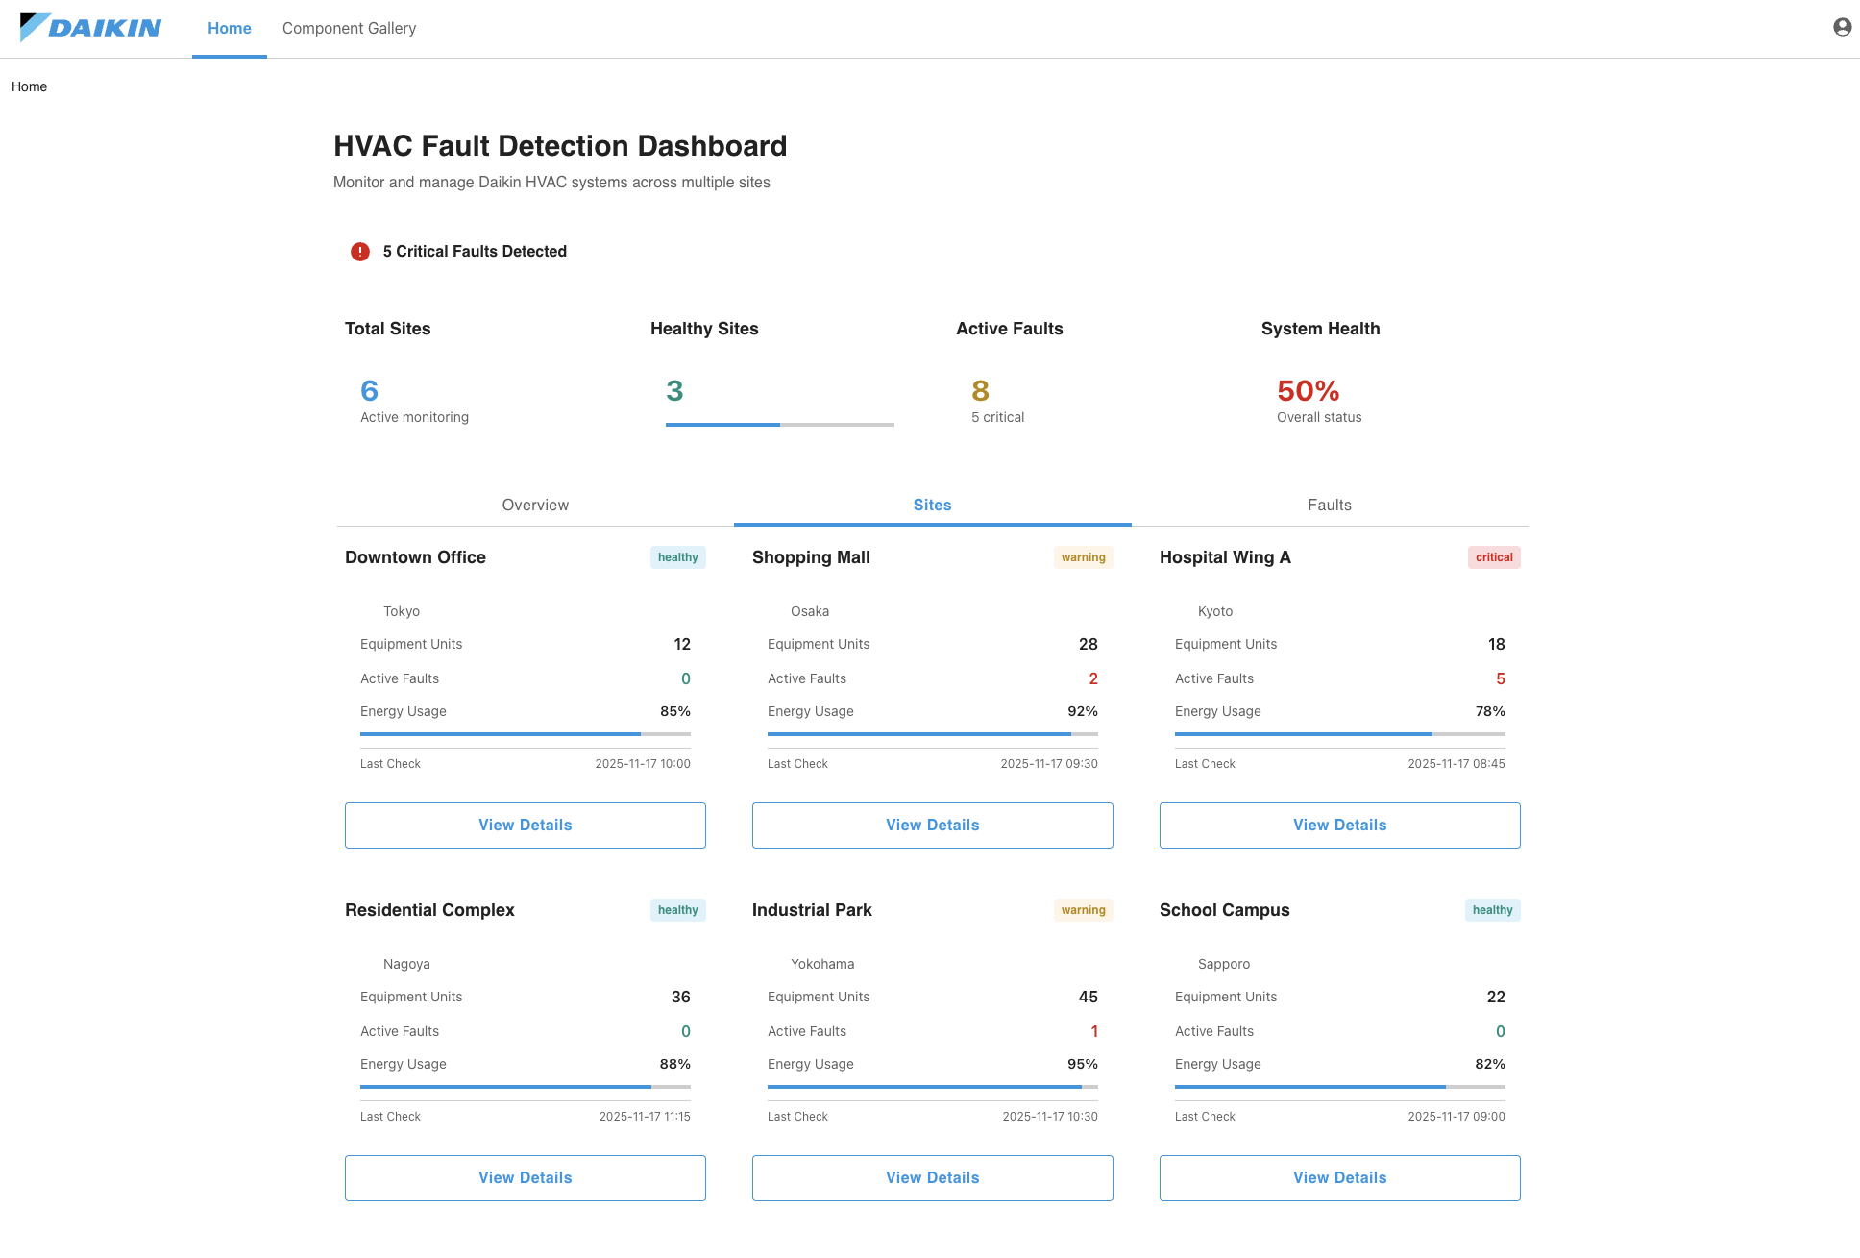Switch to the Faults tab
This screenshot has height=1258, width=1860.
point(1329,505)
